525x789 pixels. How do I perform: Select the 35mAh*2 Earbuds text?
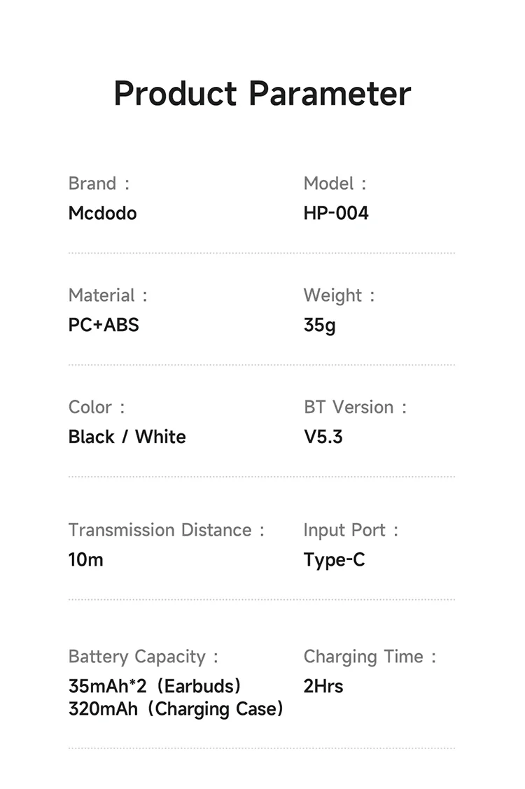click(155, 686)
